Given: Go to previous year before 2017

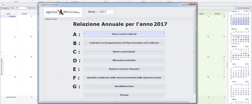Looking at the screenshot, I should 244,11.
